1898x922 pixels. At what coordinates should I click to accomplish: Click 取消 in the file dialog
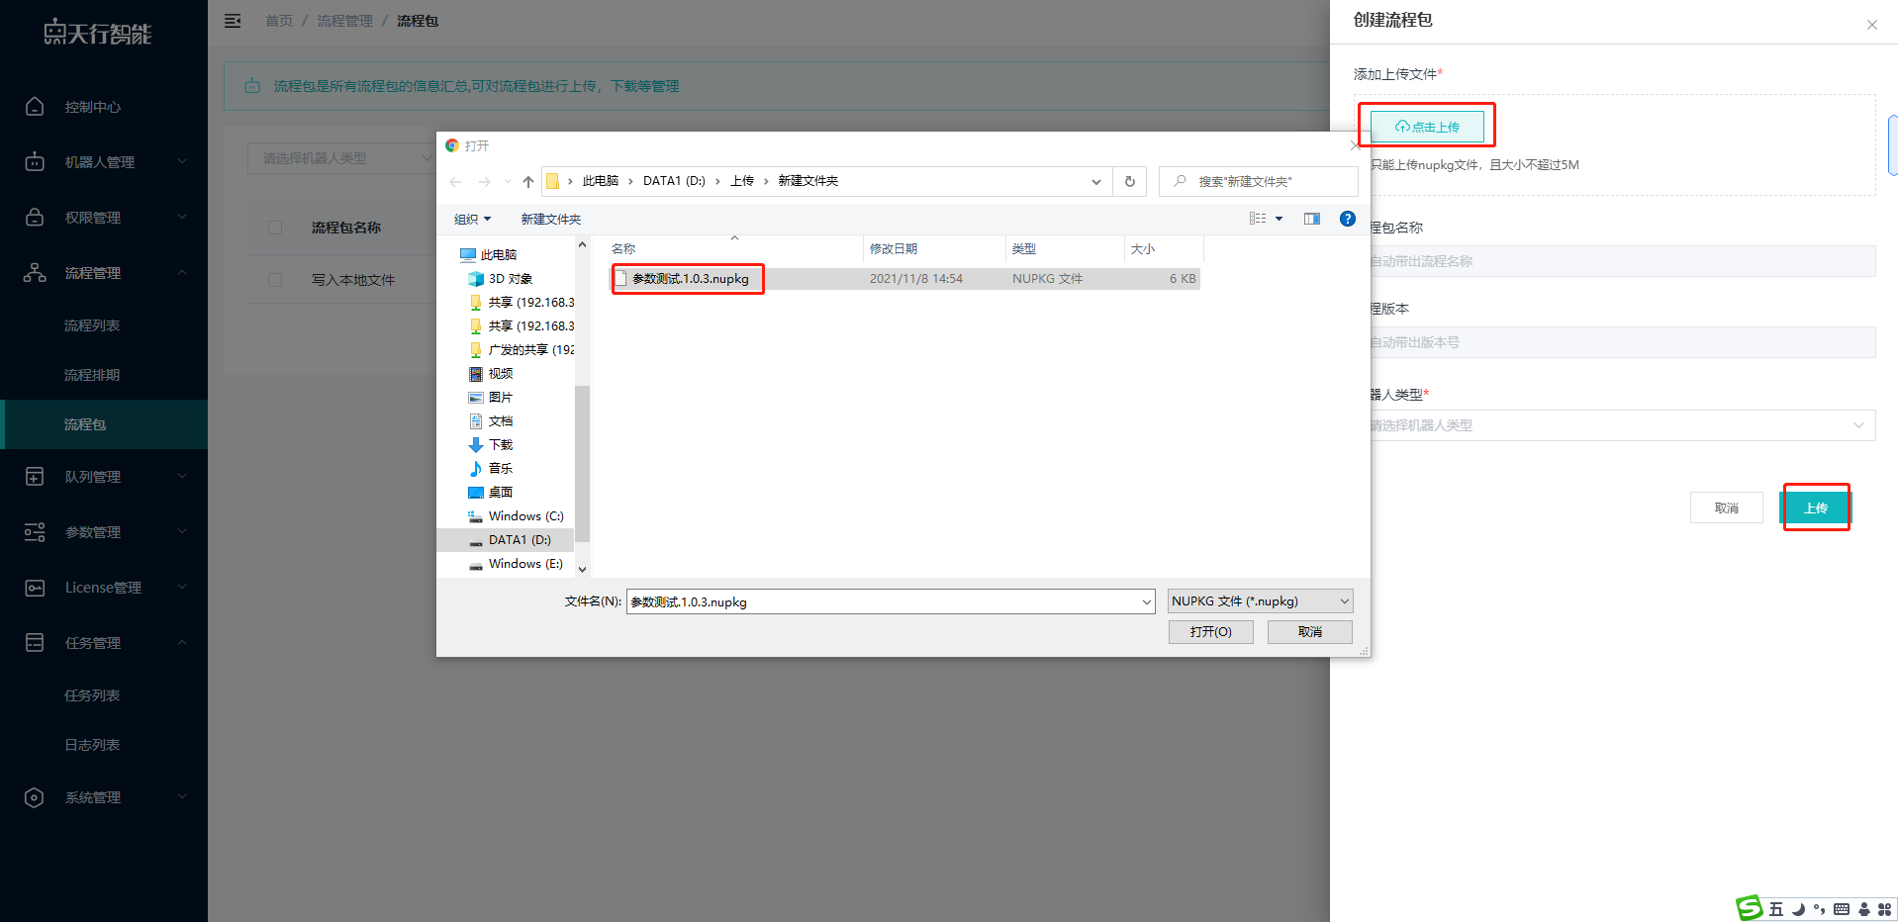[1310, 632]
